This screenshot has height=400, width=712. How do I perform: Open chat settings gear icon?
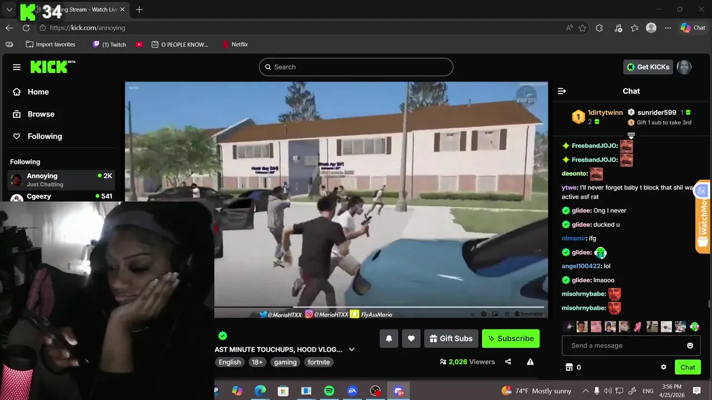point(664,367)
